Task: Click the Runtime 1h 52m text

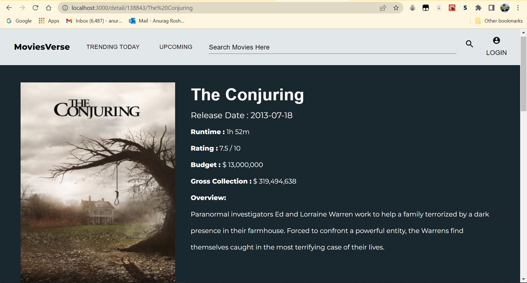Action: coord(220,132)
